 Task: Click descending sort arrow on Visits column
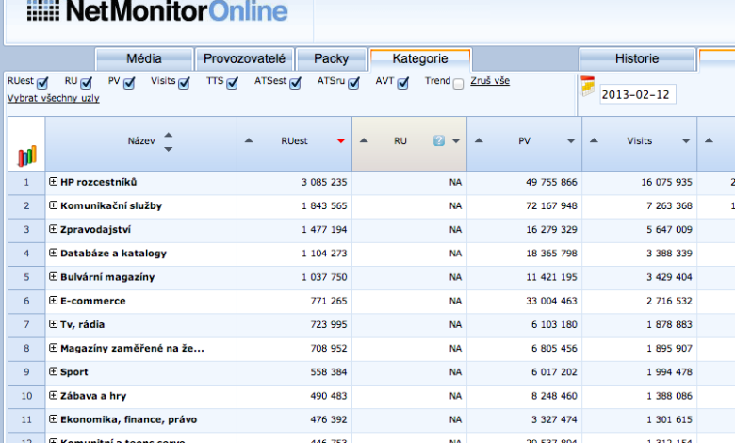(x=687, y=141)
